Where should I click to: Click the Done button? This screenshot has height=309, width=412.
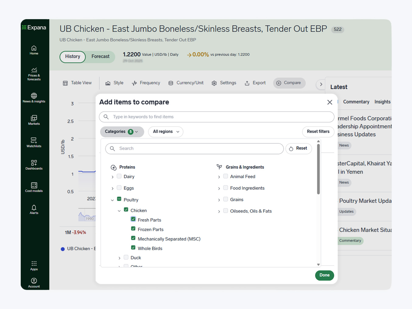324,275
